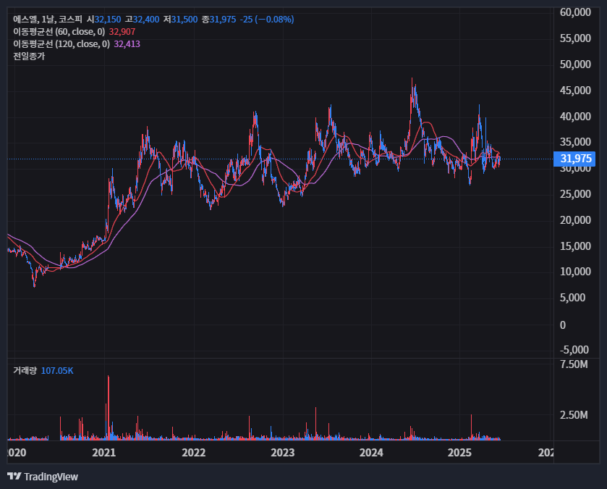
Task: Click the opening price value 32,150
Action: click(108, 19)
